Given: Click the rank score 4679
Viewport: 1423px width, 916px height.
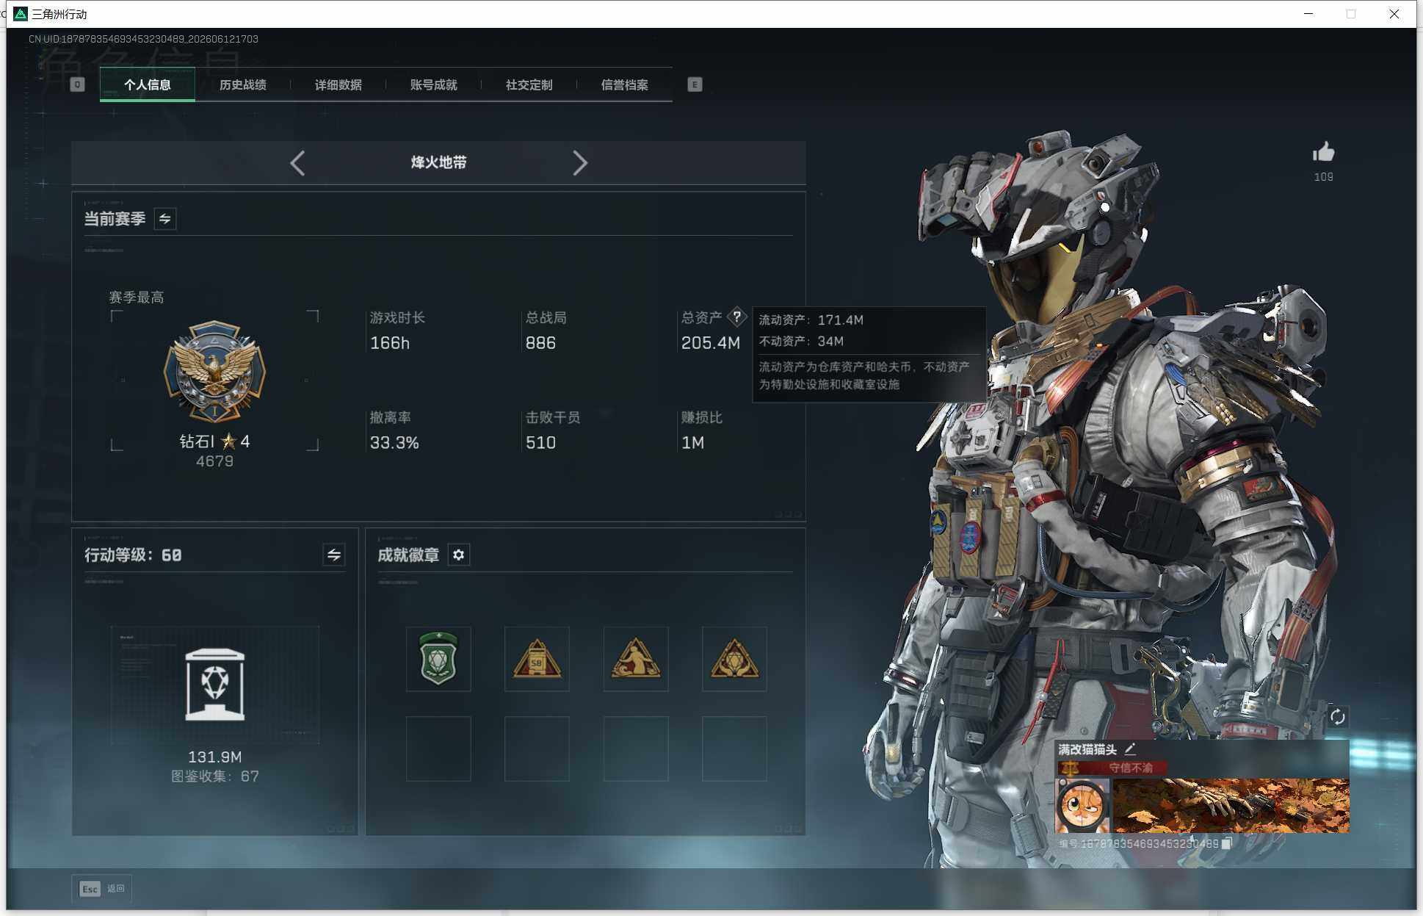Looking at the screenshot, I should [x=214, y=461].
